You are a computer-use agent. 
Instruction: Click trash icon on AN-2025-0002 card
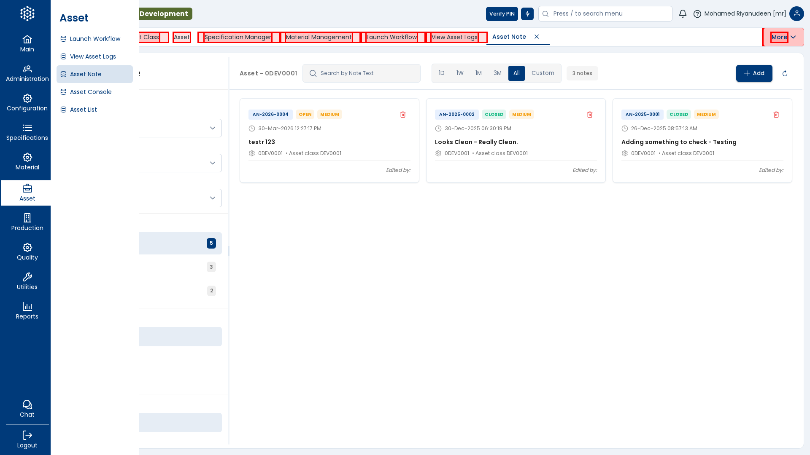click(589, 115)
